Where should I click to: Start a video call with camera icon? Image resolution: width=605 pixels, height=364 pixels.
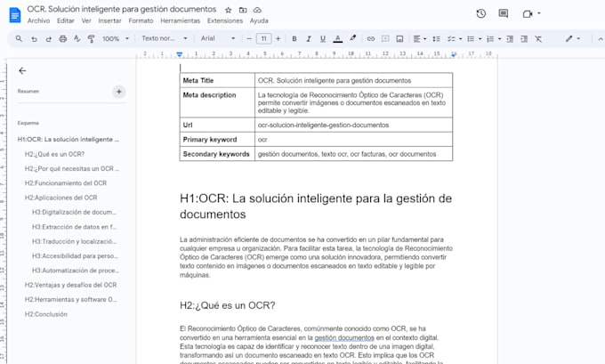click(527, 14)
